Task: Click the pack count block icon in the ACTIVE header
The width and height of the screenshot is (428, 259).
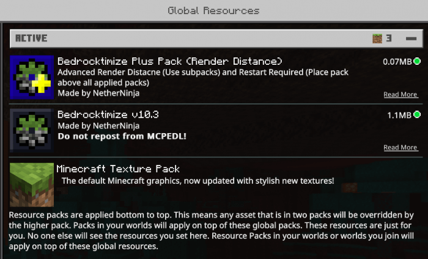Action: pos(377,38)
